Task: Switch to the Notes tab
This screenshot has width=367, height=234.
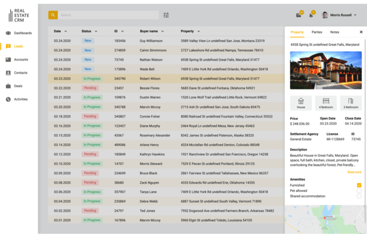Action: 335,32
